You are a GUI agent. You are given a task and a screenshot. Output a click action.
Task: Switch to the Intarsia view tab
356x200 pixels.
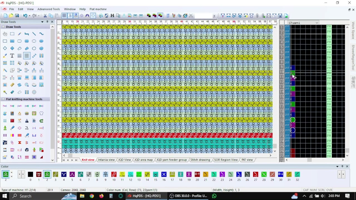[x=106, y=160]
